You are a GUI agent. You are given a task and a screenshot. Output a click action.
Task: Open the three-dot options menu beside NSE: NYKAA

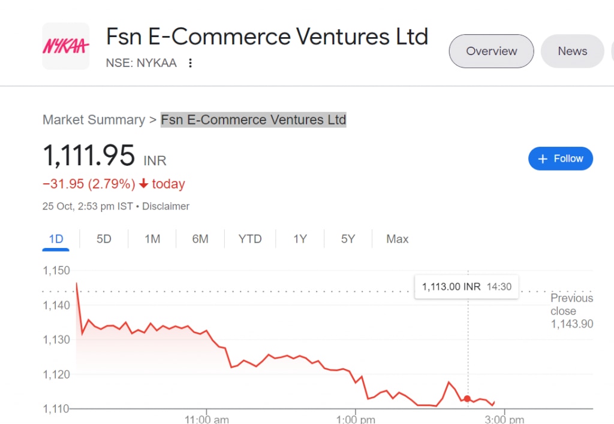[190, 62]
